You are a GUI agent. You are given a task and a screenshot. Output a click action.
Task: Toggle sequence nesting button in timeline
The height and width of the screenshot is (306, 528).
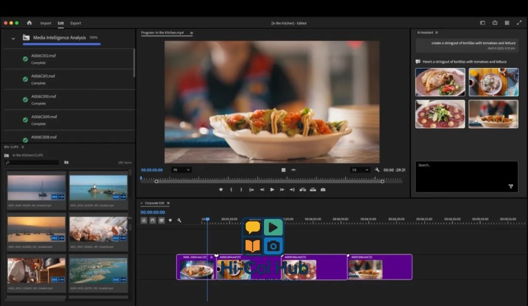[x=144, y=220]
